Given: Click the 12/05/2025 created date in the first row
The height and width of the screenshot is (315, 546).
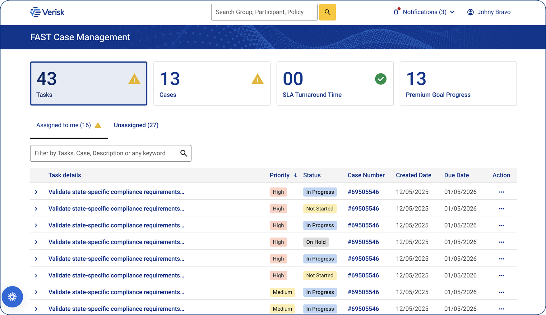Looking at the screenshot, I should (412, 192).
